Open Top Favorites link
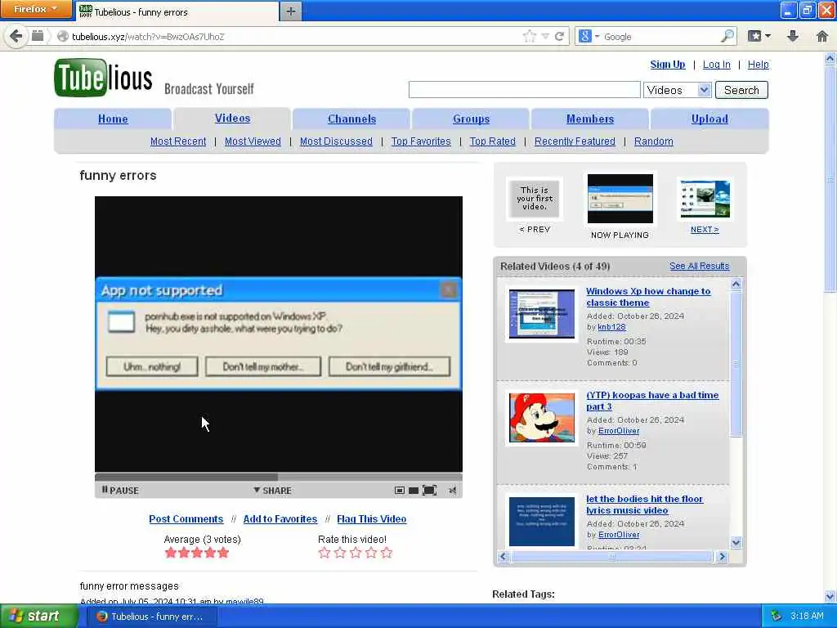837x628 pixels. 421,141
